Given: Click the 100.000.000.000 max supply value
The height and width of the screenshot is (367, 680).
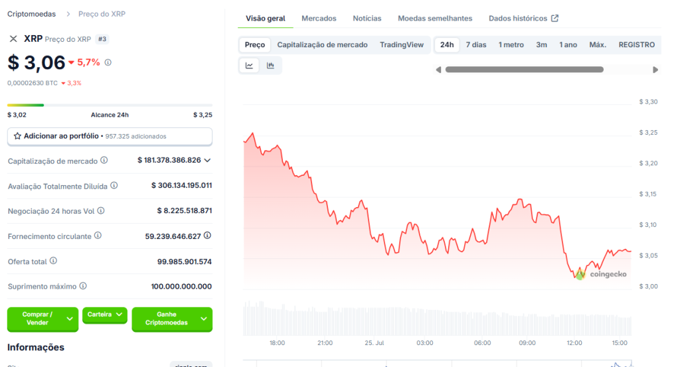Looking at the screenshot, I should click(x=181, y=287).
